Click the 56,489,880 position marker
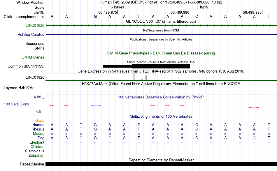The height and width of the screenshot is (171, 277). pyautogui.click(x=180, y=12)
